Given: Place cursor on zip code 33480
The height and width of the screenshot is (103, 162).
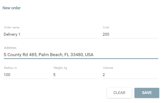Looking at the screenshot, I should click(x=77, y=55).
